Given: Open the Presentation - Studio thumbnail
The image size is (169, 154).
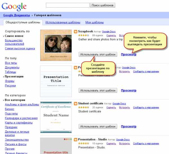Looking at the screenshot, I should [x=56, y=146].
